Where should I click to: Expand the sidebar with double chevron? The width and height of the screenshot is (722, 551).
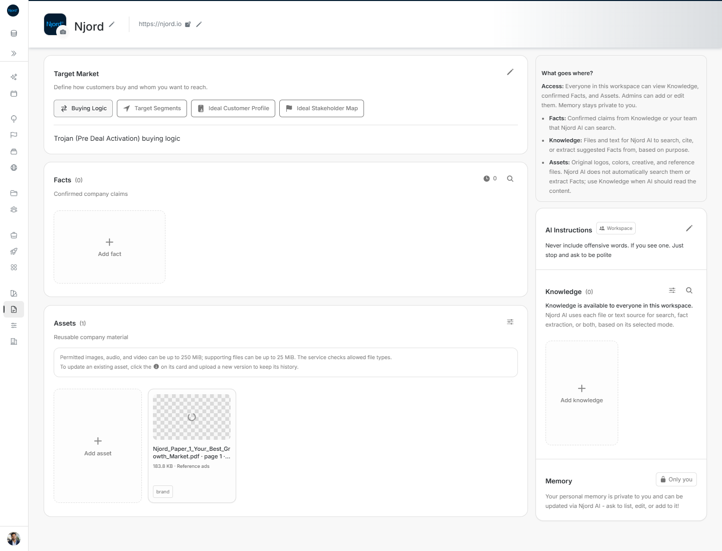click(14, 53)
